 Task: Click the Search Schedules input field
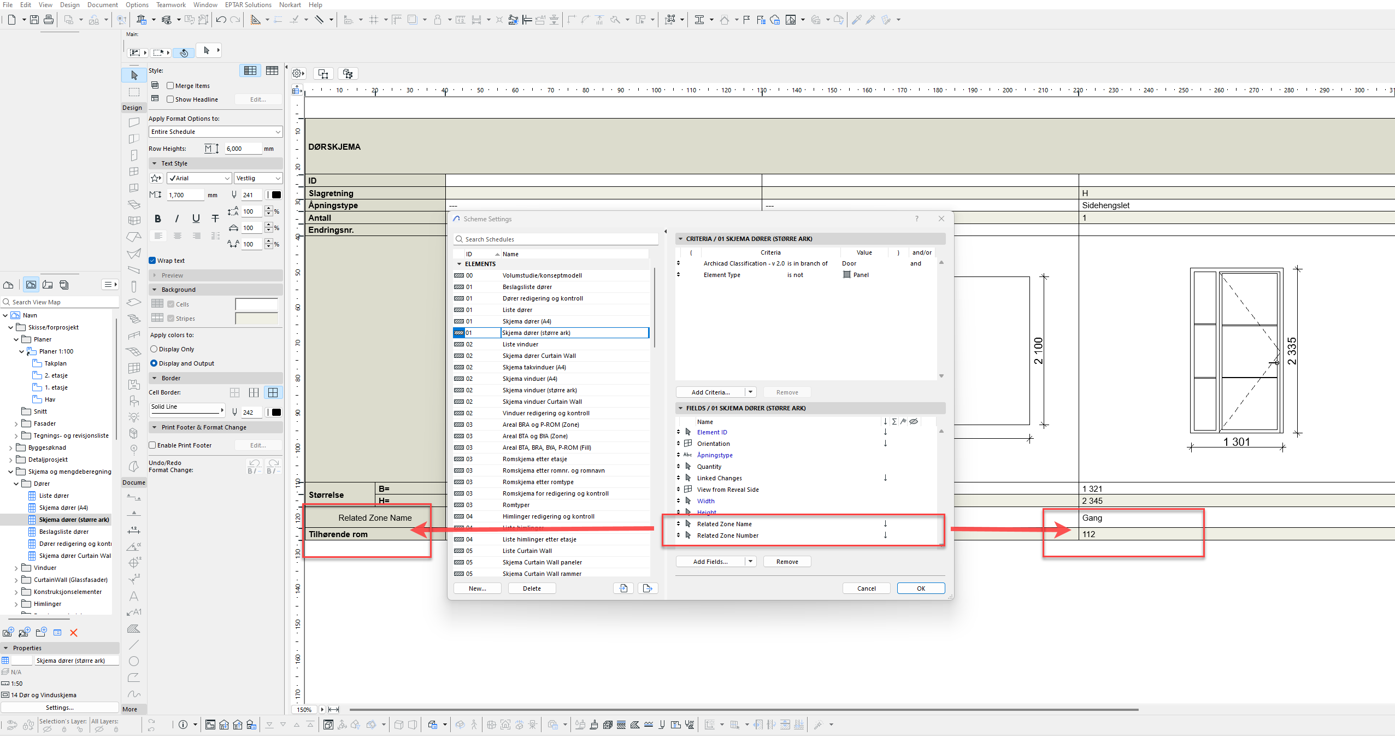pyautogui.click(x=557, y=239)
